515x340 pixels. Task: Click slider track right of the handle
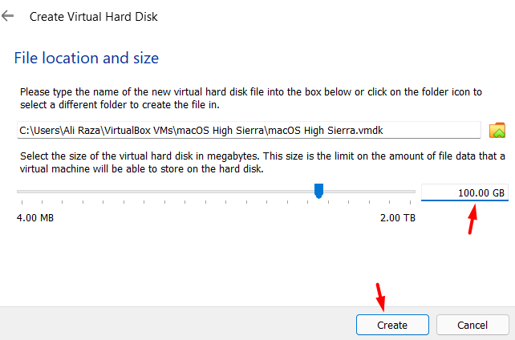[369, 192]
